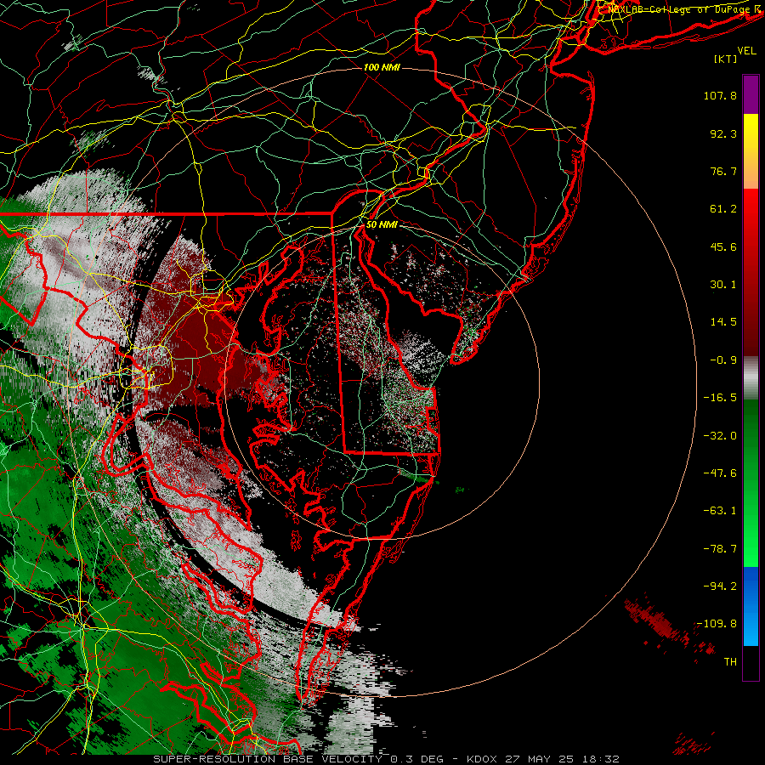
Task: Select the -16.5 scale value
Action: pyautogui.click(x=720, y=398)
